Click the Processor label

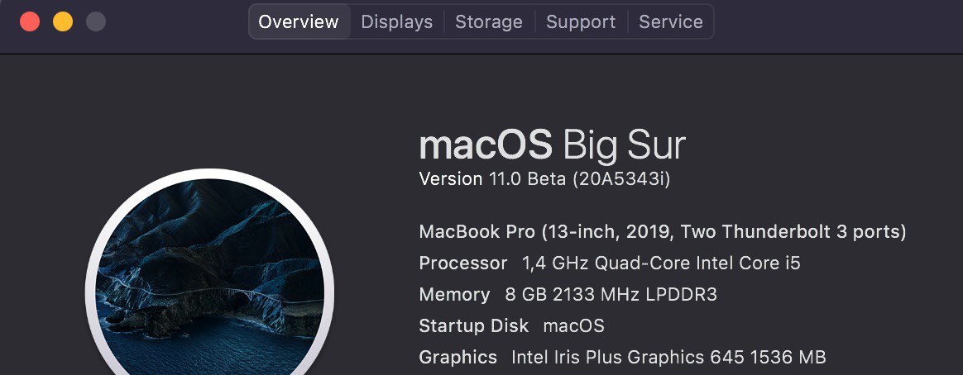pyautogui.click(x=463, y=263)
